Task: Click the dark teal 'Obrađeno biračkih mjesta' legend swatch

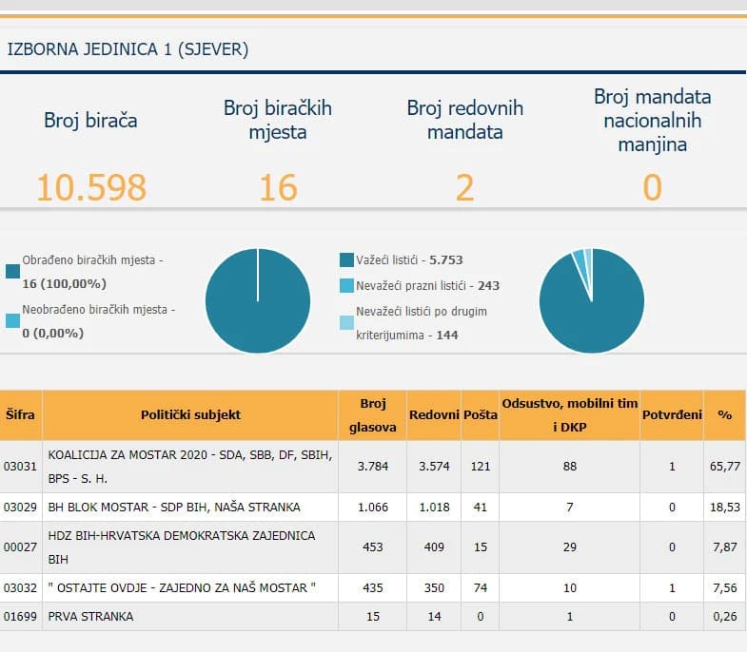Action: [12, 271]
